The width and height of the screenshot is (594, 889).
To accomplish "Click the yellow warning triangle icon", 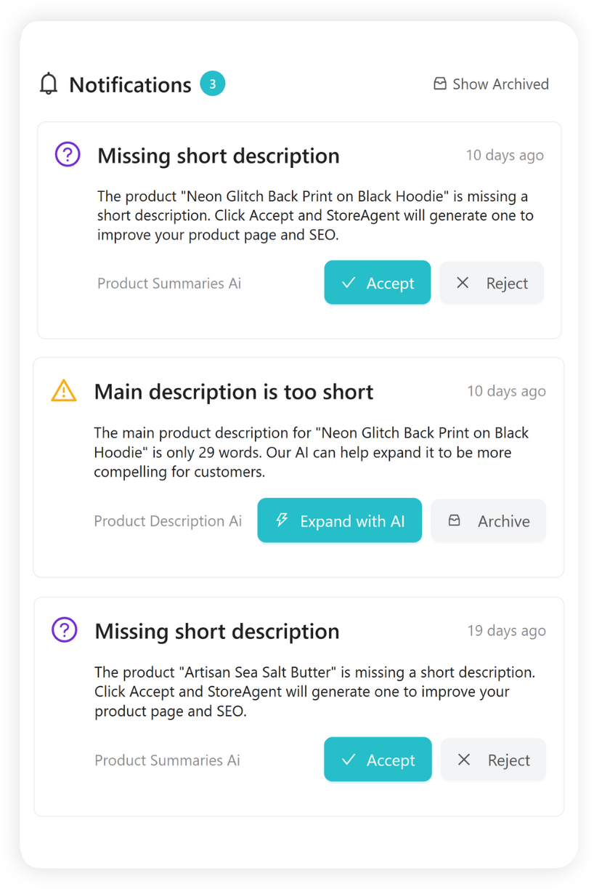I will point(64,390).
